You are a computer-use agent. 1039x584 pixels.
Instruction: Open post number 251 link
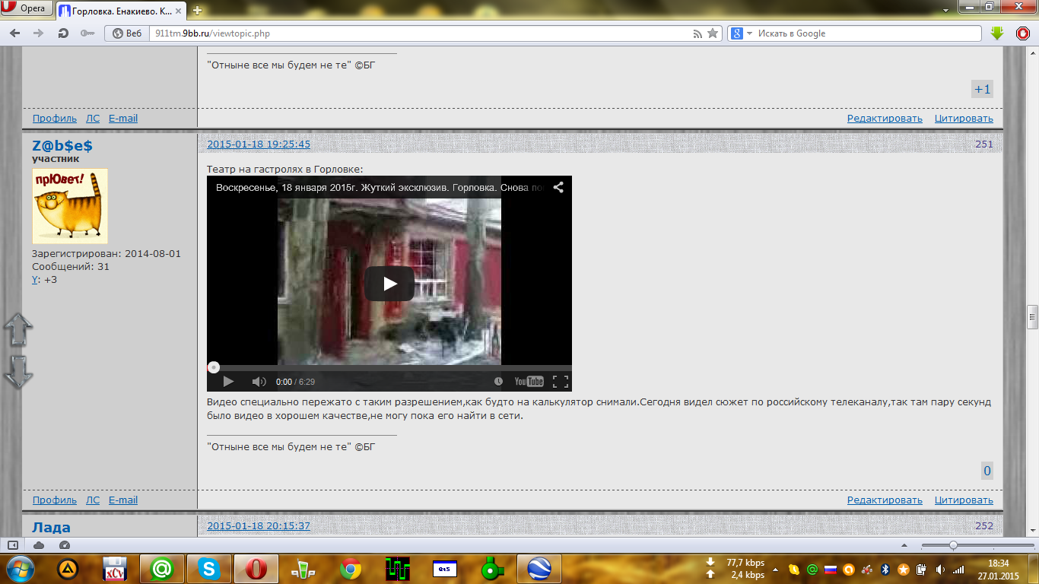point(984,144)
